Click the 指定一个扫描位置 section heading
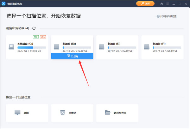The image size is (190, 129). click(x=18, y=97)
